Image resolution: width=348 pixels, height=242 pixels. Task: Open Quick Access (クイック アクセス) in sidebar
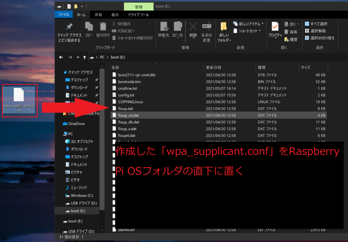point(78,72)
